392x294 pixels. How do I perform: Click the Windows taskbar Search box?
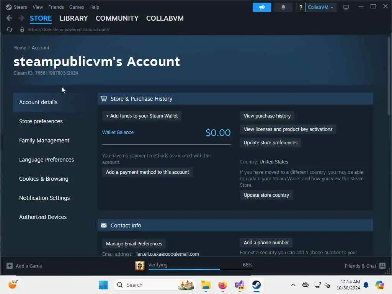pos(154,285)
